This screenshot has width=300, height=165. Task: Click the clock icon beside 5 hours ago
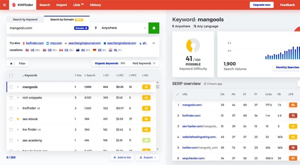(x=205, y=84)
